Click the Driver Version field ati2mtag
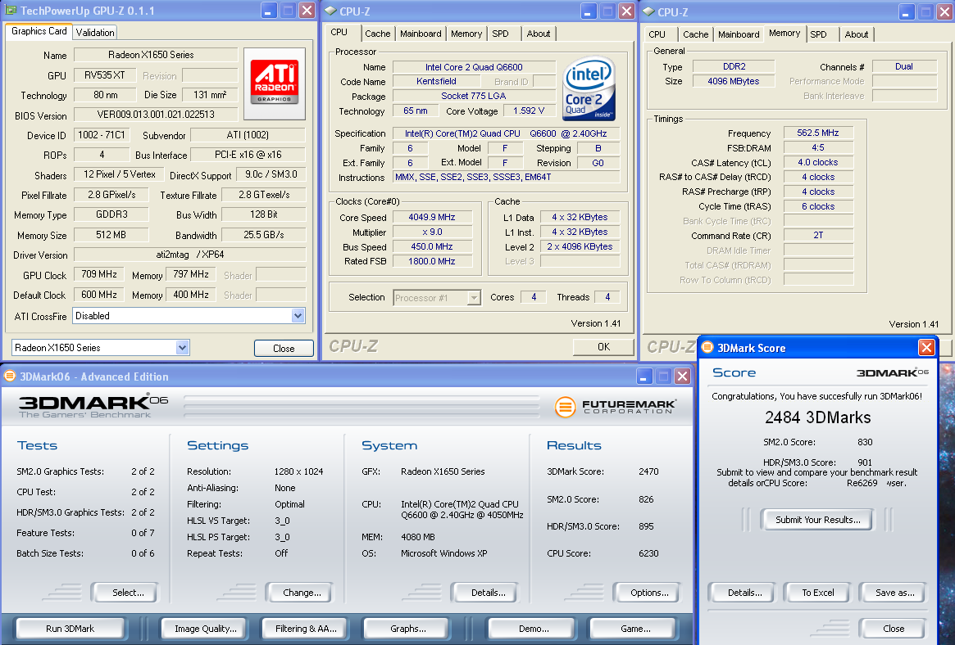This screenshot has width=955, height=645. point(190,254)
